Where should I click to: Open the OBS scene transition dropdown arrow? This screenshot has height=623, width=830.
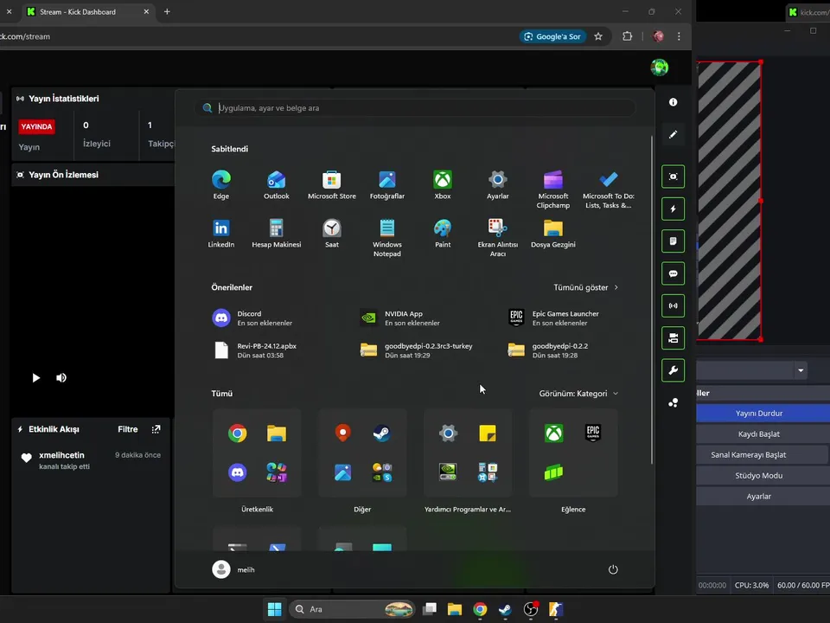801,370
